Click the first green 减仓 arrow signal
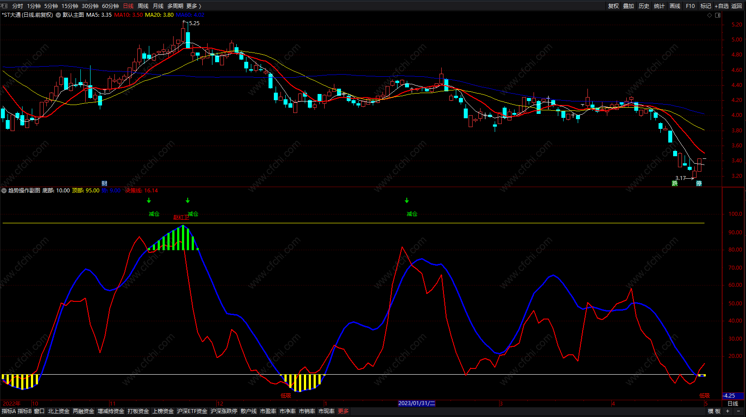This screenshot has height=417, width=746. point(149,201)
